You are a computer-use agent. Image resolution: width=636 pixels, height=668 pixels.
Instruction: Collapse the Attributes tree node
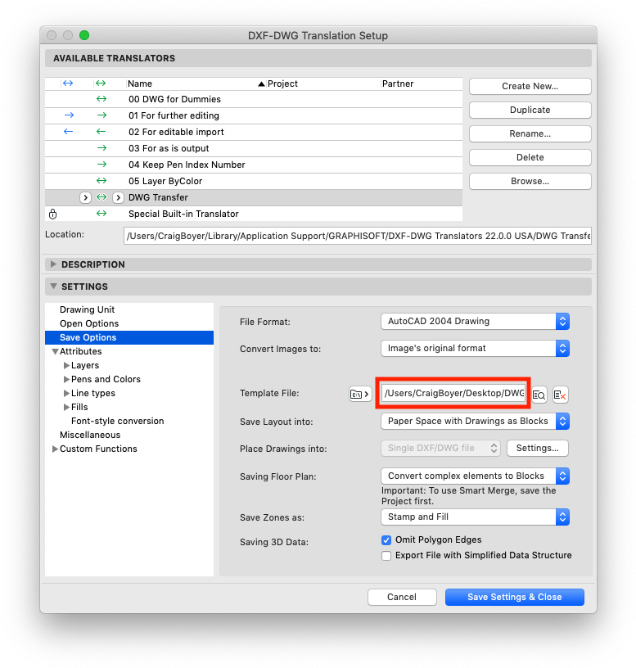55,352
